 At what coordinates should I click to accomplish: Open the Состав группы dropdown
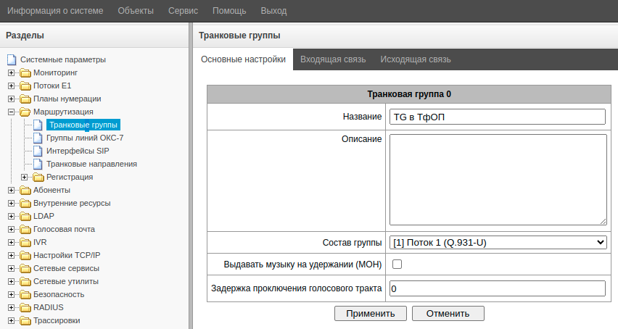498,242
